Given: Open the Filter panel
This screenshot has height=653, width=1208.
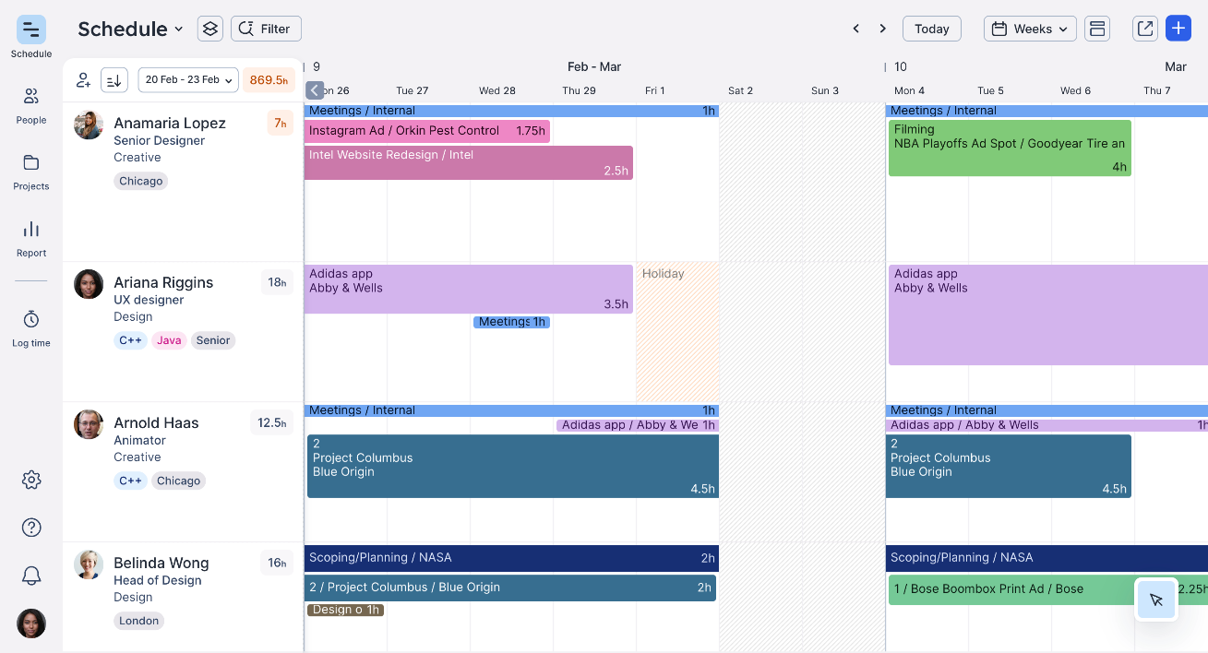Looking at the screenshot, I should (266, 29).
